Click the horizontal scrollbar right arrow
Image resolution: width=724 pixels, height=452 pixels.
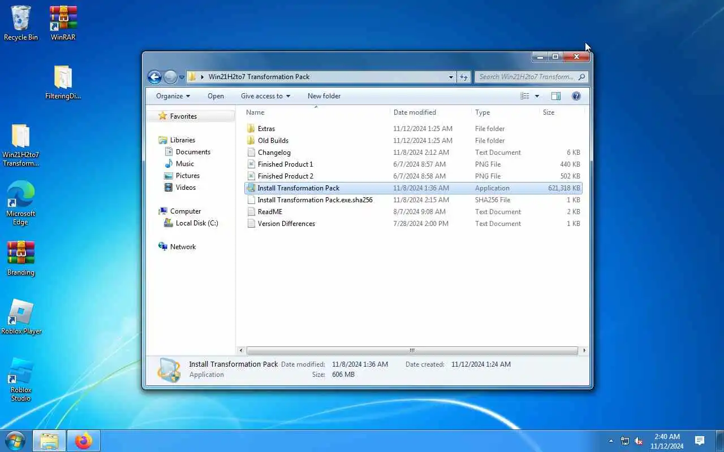[584, 351]
